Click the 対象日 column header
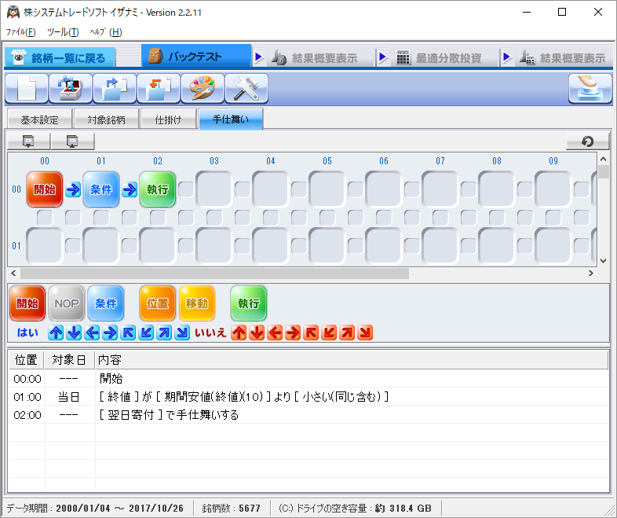This screenshot has height=518, width=617. point(69,360)
